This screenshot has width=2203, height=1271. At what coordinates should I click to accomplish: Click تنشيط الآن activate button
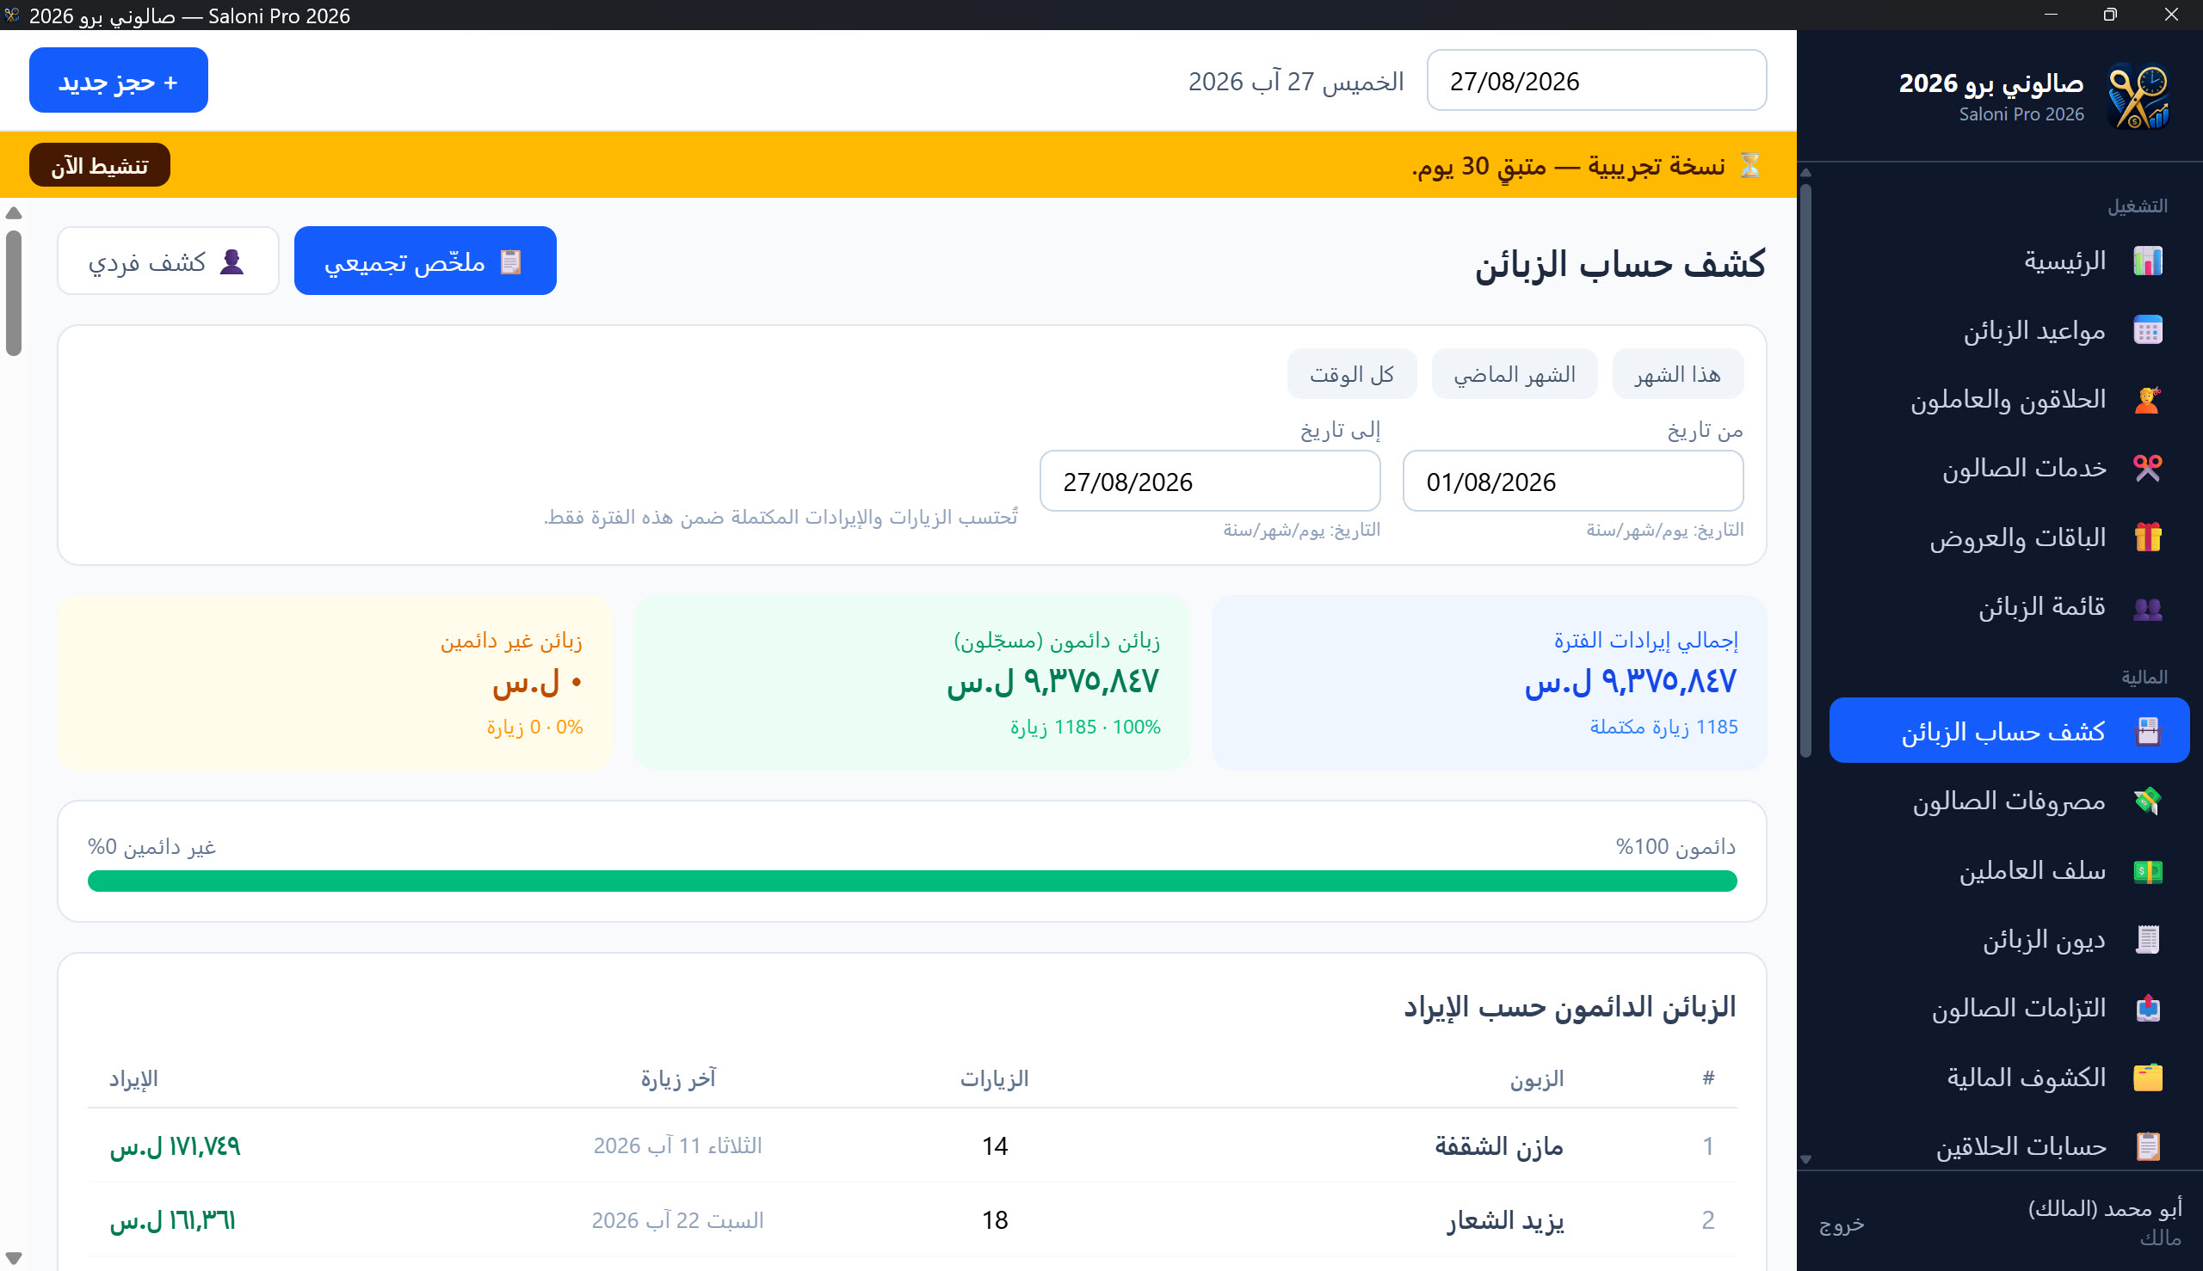pos(100,165)
